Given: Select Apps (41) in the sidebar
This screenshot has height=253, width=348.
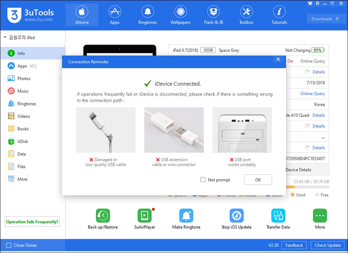Looking at the screenshot, I should click(x=33, y=66).
